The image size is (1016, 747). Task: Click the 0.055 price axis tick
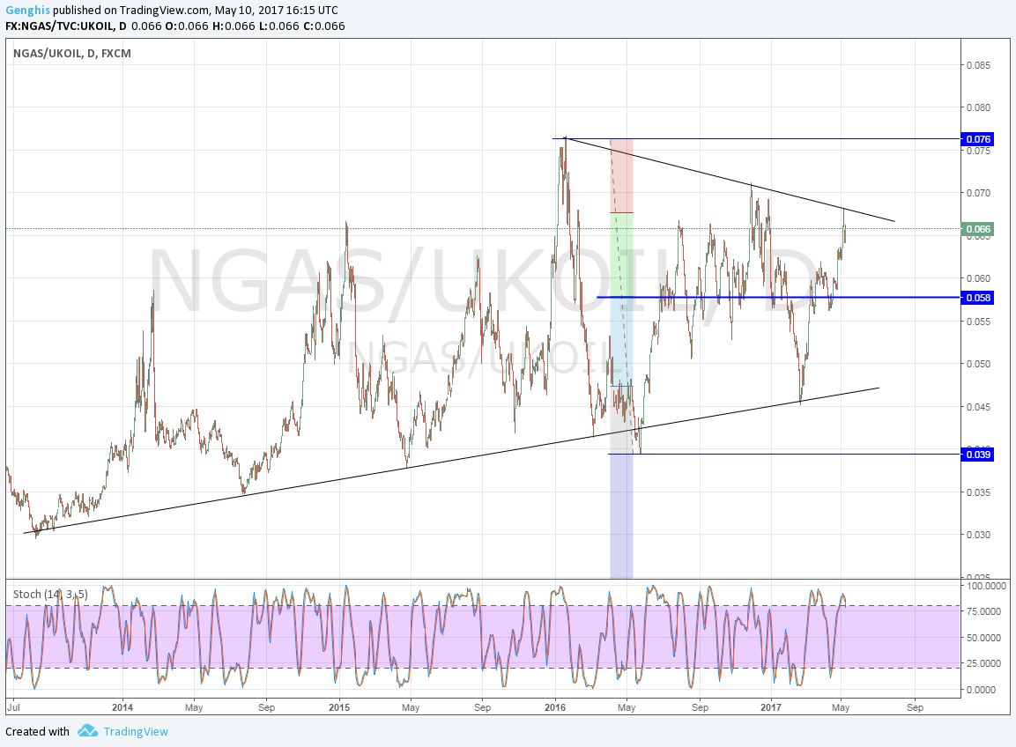coord(978,322)
